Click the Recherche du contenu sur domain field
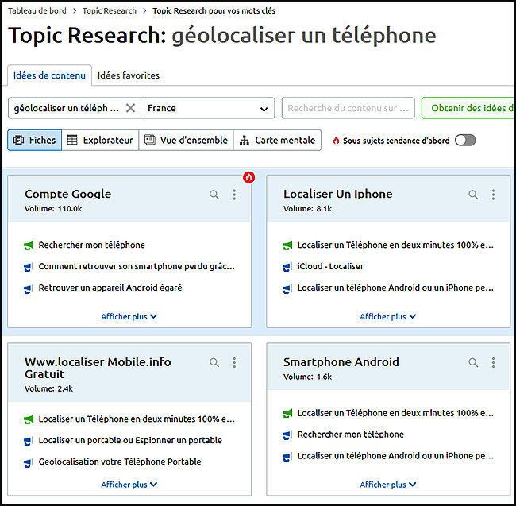This screenshot has width=516, height=506. coord(348,108)
